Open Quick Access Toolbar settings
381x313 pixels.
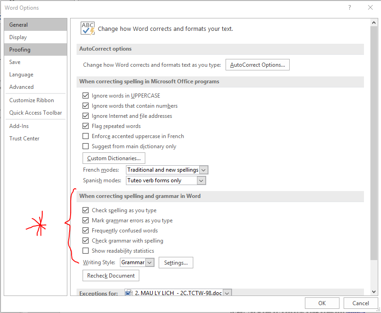click(36, 112)
